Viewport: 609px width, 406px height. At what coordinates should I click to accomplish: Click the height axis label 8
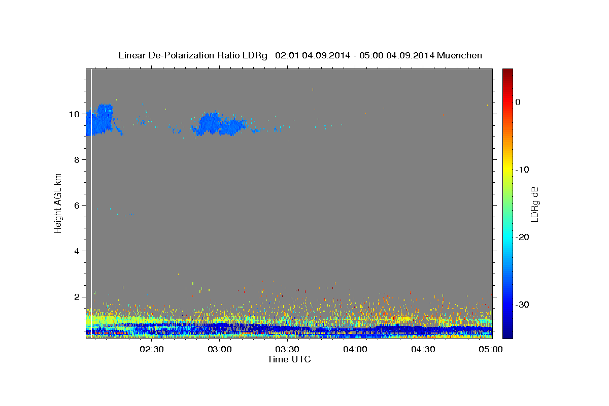[76, 160]
